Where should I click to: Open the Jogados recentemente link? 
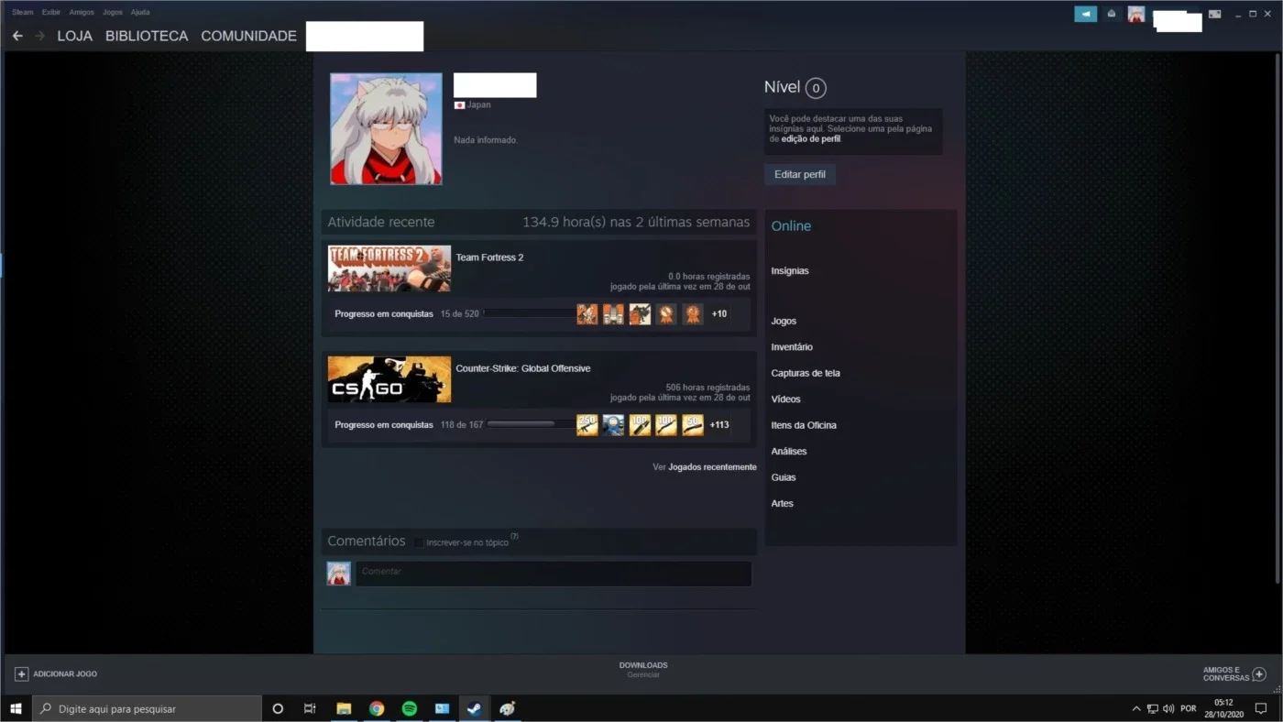click(x=712, y=467)
